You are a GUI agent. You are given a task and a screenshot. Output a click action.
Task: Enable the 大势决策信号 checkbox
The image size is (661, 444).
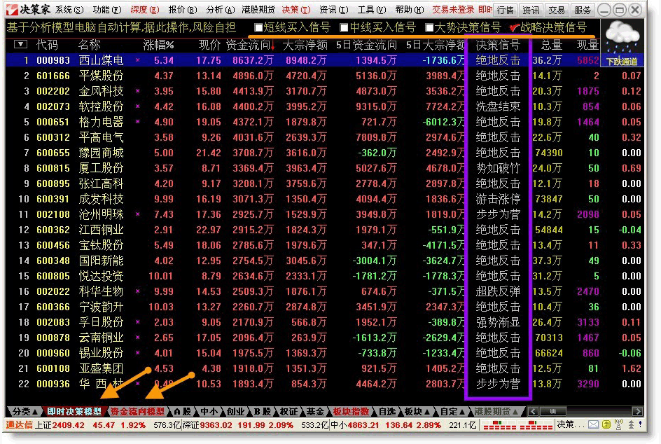(x=429, y=28)
